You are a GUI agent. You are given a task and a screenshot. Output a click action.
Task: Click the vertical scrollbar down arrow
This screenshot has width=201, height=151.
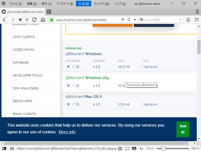[199, 139]
